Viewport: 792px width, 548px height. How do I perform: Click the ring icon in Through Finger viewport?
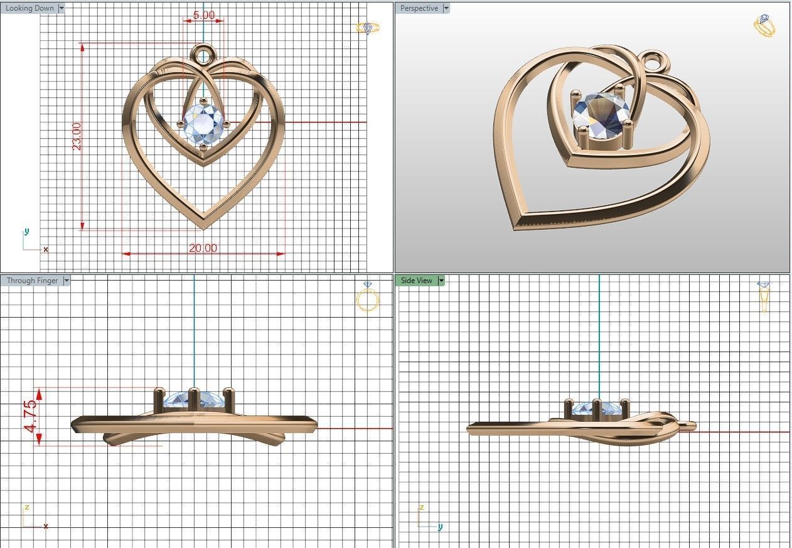pyautogui.click(x=368, y=297)
